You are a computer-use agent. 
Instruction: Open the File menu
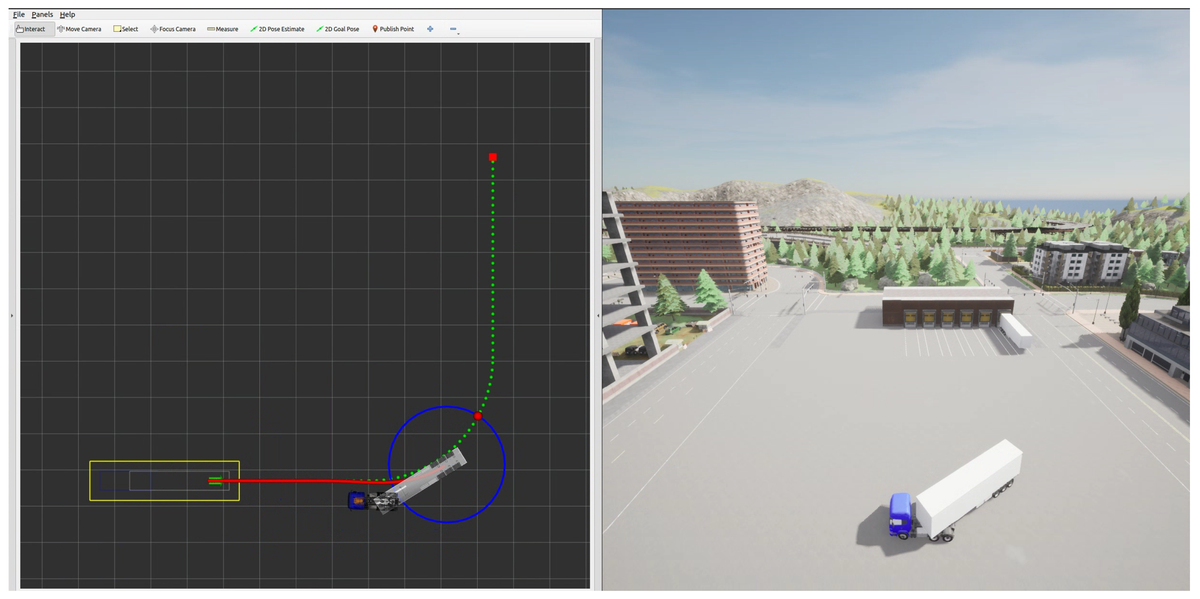tap(19, 14)
